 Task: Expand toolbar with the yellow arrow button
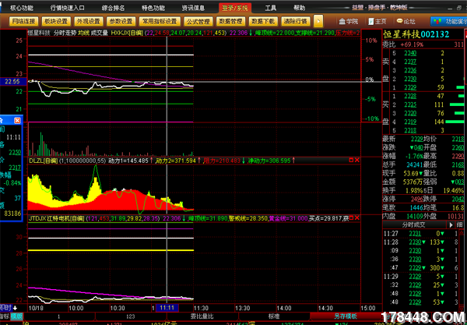pos(318,22)
